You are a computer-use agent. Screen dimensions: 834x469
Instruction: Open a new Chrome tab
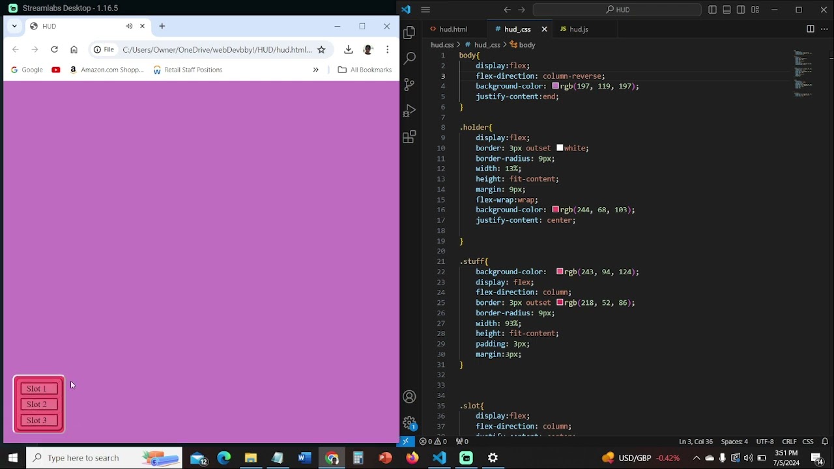pos(162,26)
